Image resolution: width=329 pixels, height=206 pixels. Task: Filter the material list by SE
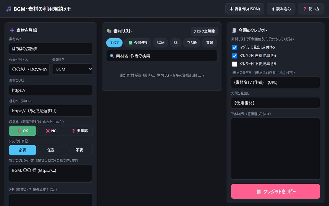[x=176, y=43]
